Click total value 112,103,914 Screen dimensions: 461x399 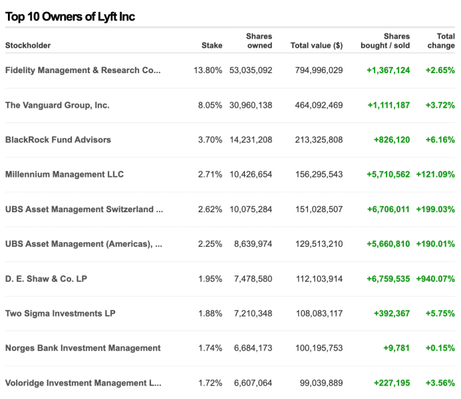point(319,279)
